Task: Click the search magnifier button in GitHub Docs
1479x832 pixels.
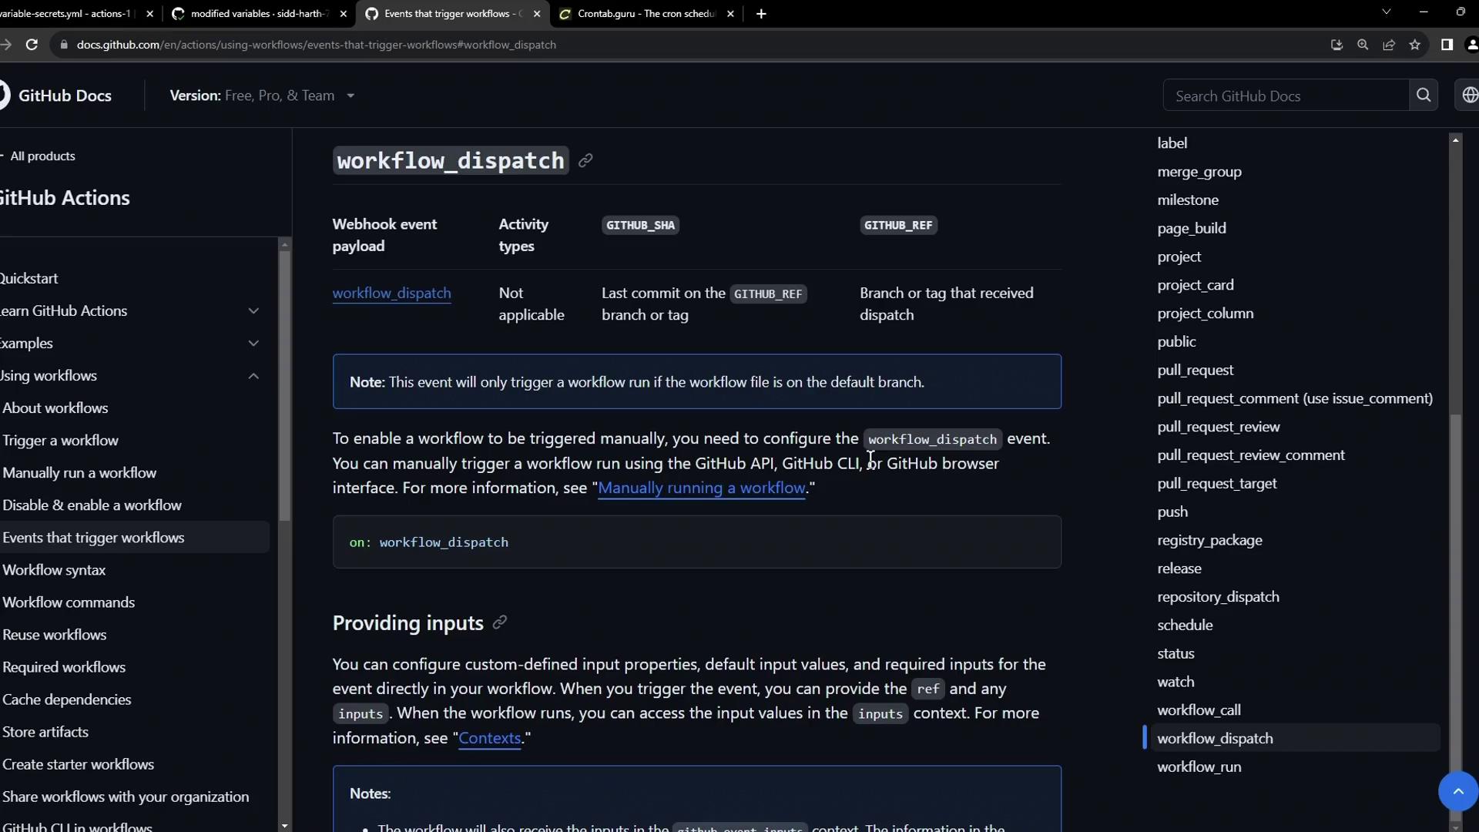Action: (x=1423, y=96)
